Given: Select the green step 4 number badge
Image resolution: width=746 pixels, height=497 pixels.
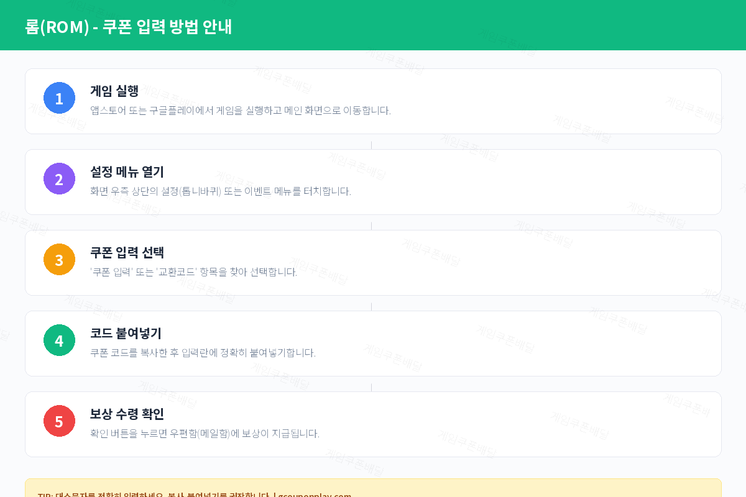Looking at the screenshot, I should pyautogui.click(x=59, y=340).
